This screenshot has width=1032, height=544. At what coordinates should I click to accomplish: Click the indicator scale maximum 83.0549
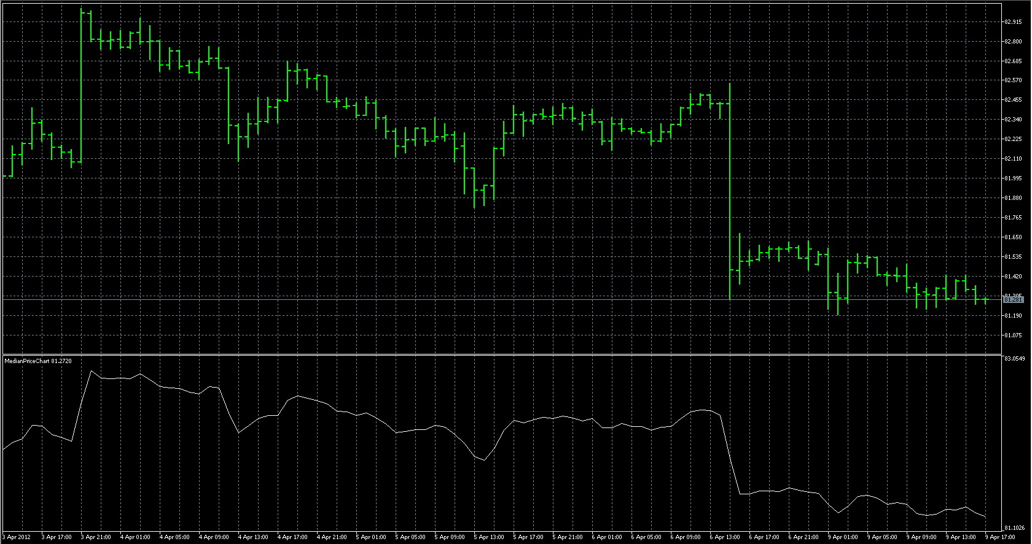1015,358
